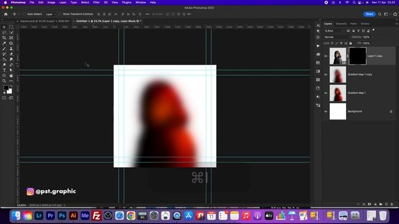This screenshot has width=399, height=224.
Task: Open the Select menu
Action: click(85, 2)
